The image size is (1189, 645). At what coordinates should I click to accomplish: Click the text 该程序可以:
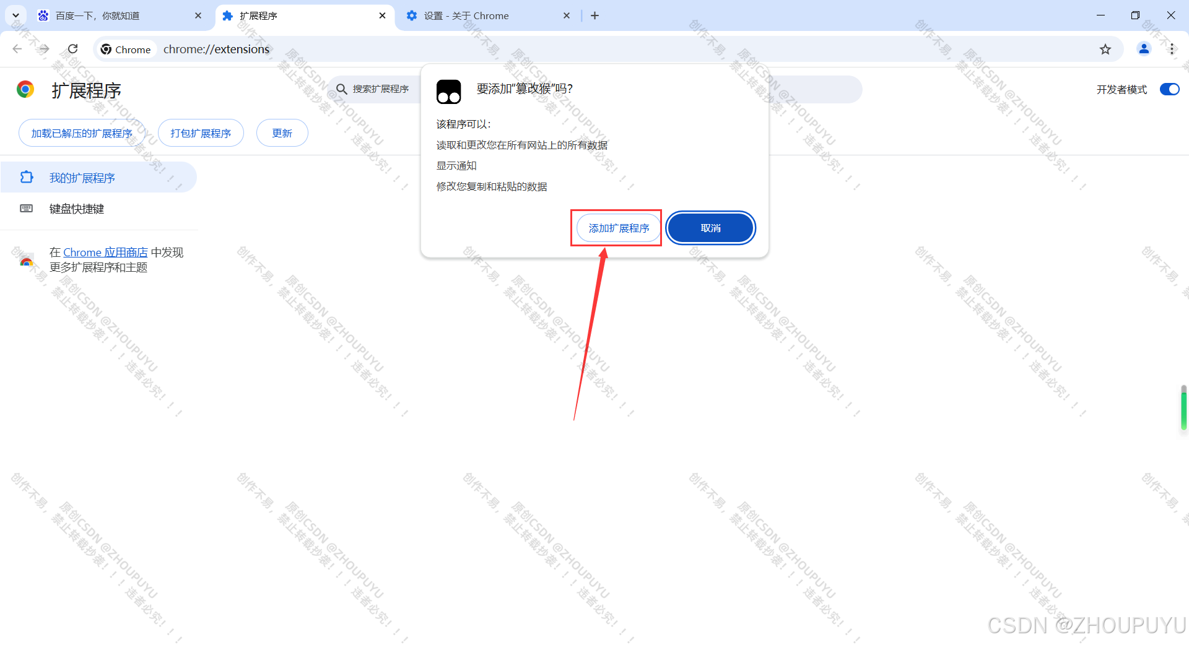pyautogui.click(x=463, y=124)
